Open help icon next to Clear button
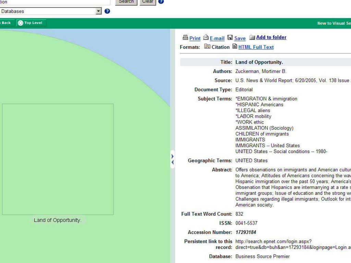 (x=161, y=2)
